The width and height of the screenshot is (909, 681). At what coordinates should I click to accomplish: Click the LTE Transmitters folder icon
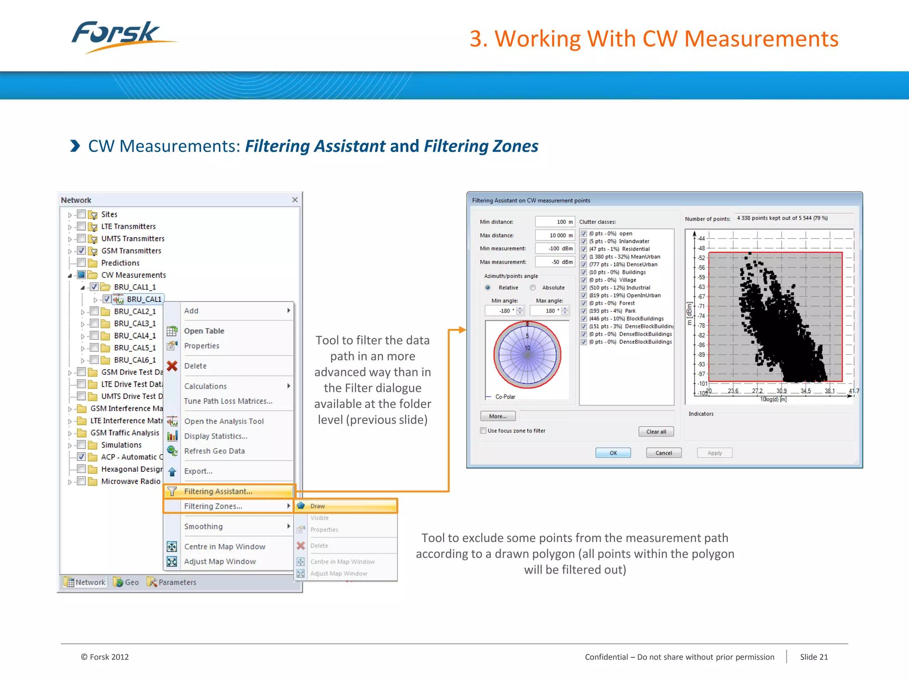(x=93, y=227)
